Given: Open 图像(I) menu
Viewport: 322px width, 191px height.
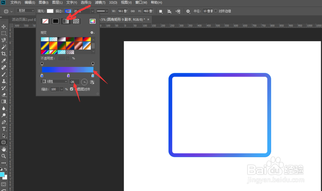Looking at the screenshot, I should tap(43, 3).
